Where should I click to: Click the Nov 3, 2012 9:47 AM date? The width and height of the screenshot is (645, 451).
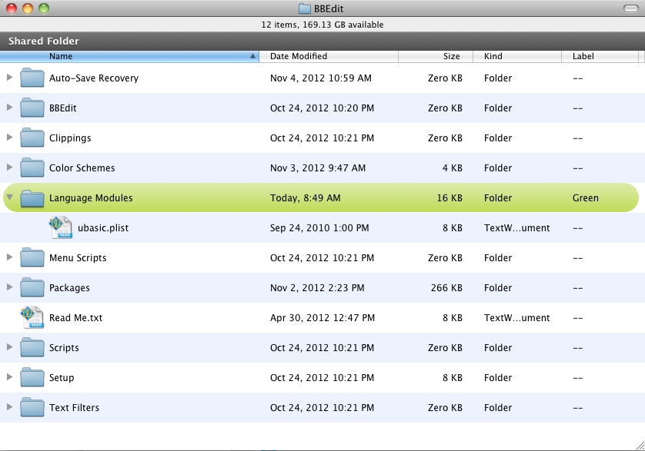pos(318,168)
